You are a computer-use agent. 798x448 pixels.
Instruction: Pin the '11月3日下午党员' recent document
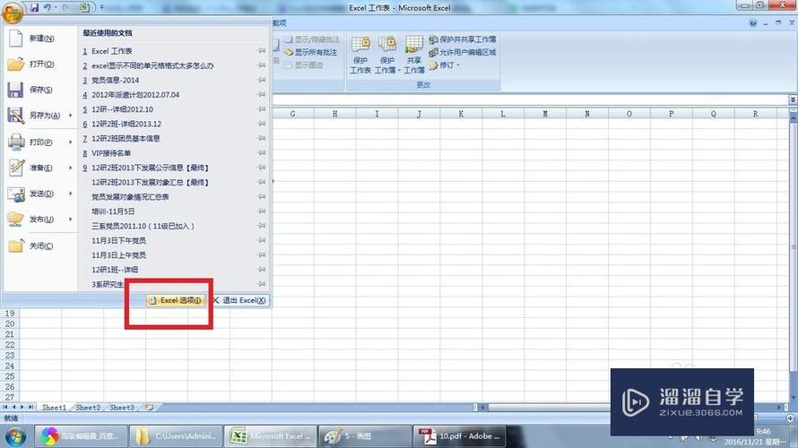pyautogui.click(x=262, y=240)
